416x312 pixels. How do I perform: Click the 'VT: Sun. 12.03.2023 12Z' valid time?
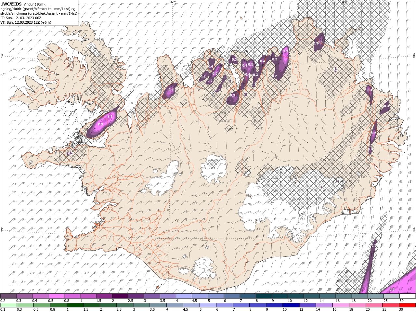(20, 22)
